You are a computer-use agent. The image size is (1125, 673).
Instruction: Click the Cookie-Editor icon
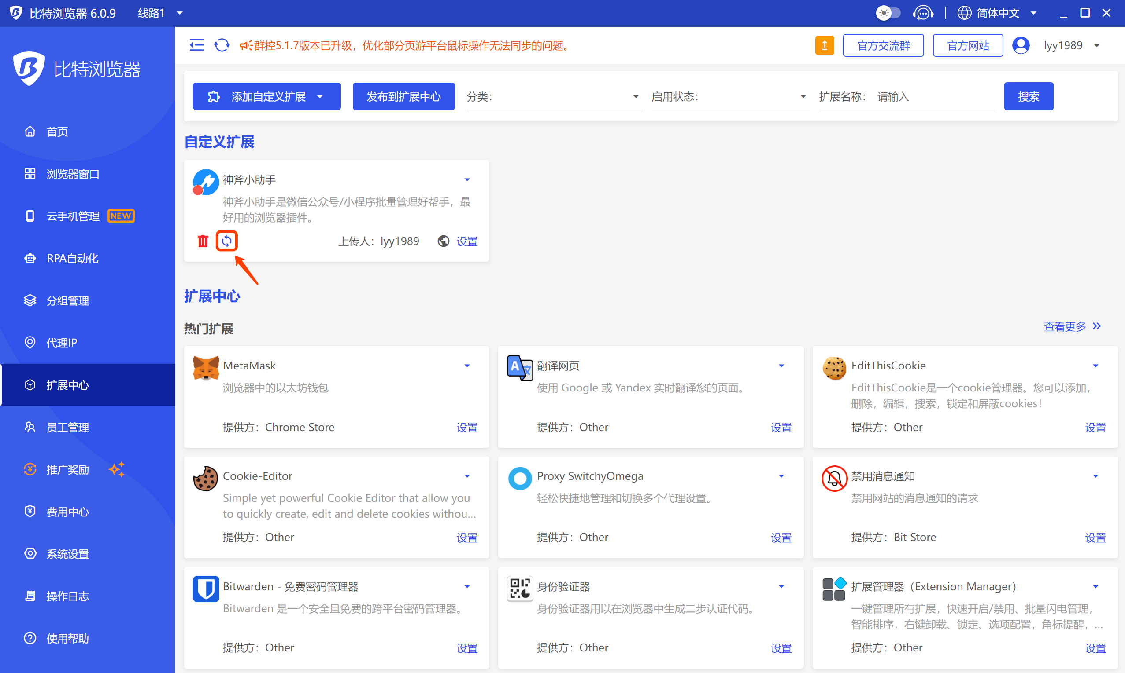[206, 479]
